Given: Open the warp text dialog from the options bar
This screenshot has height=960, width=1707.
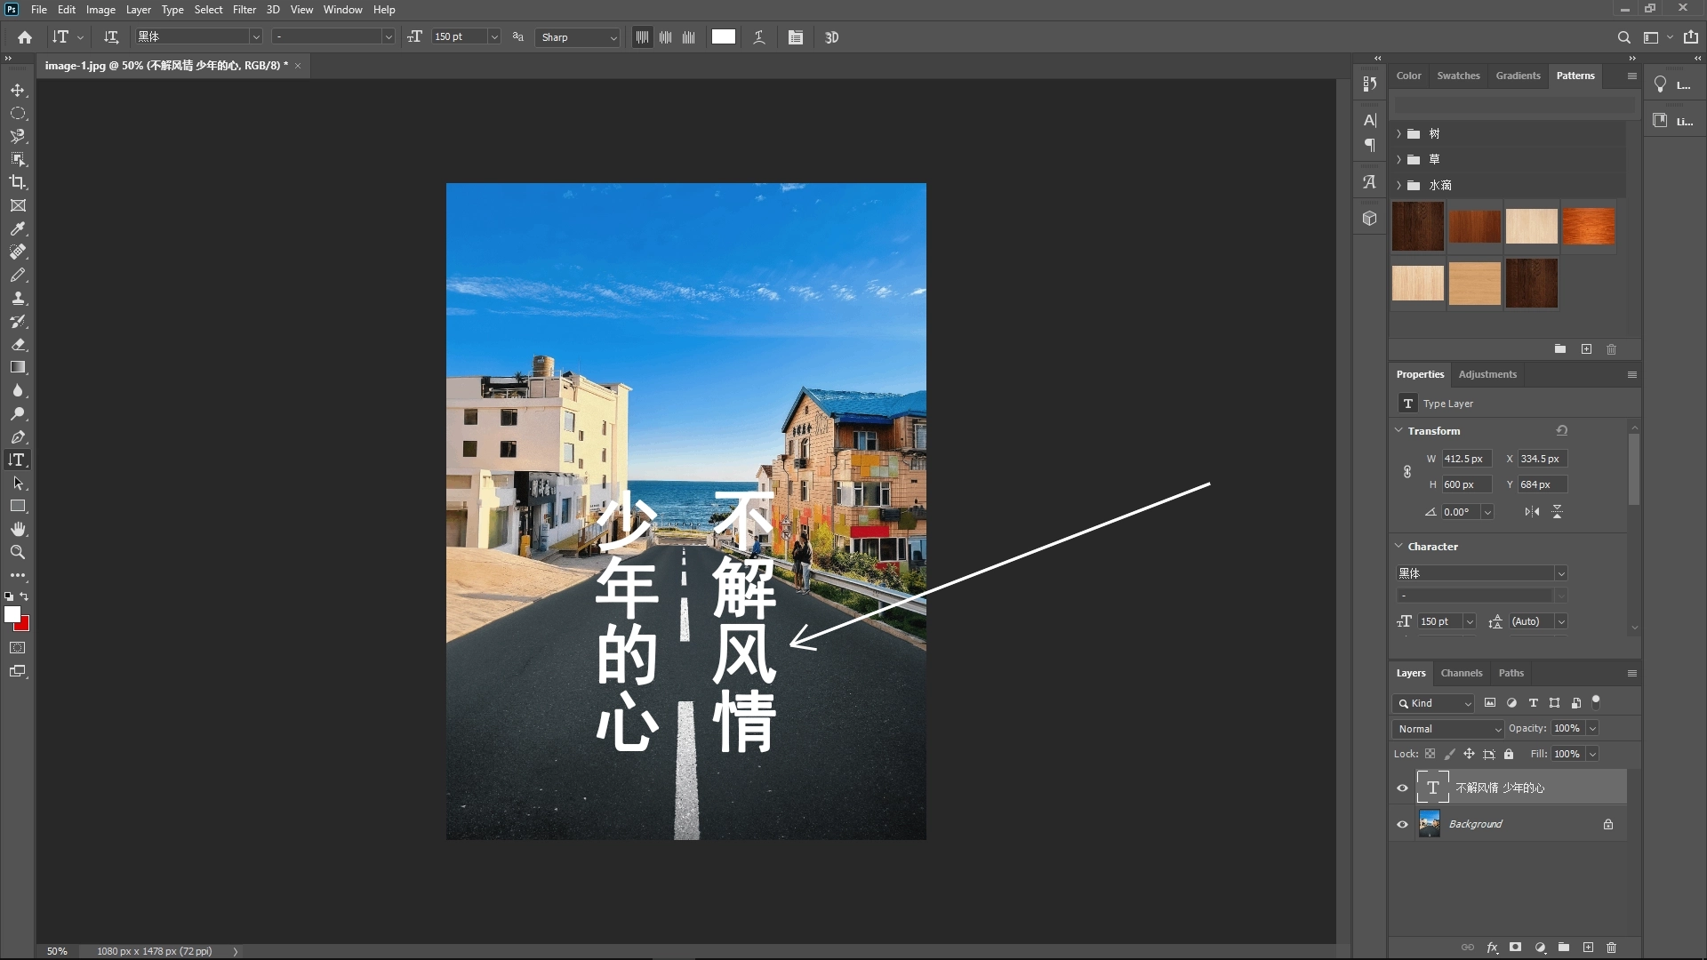Looking at the screenshot, I should (x=759, y=37).
